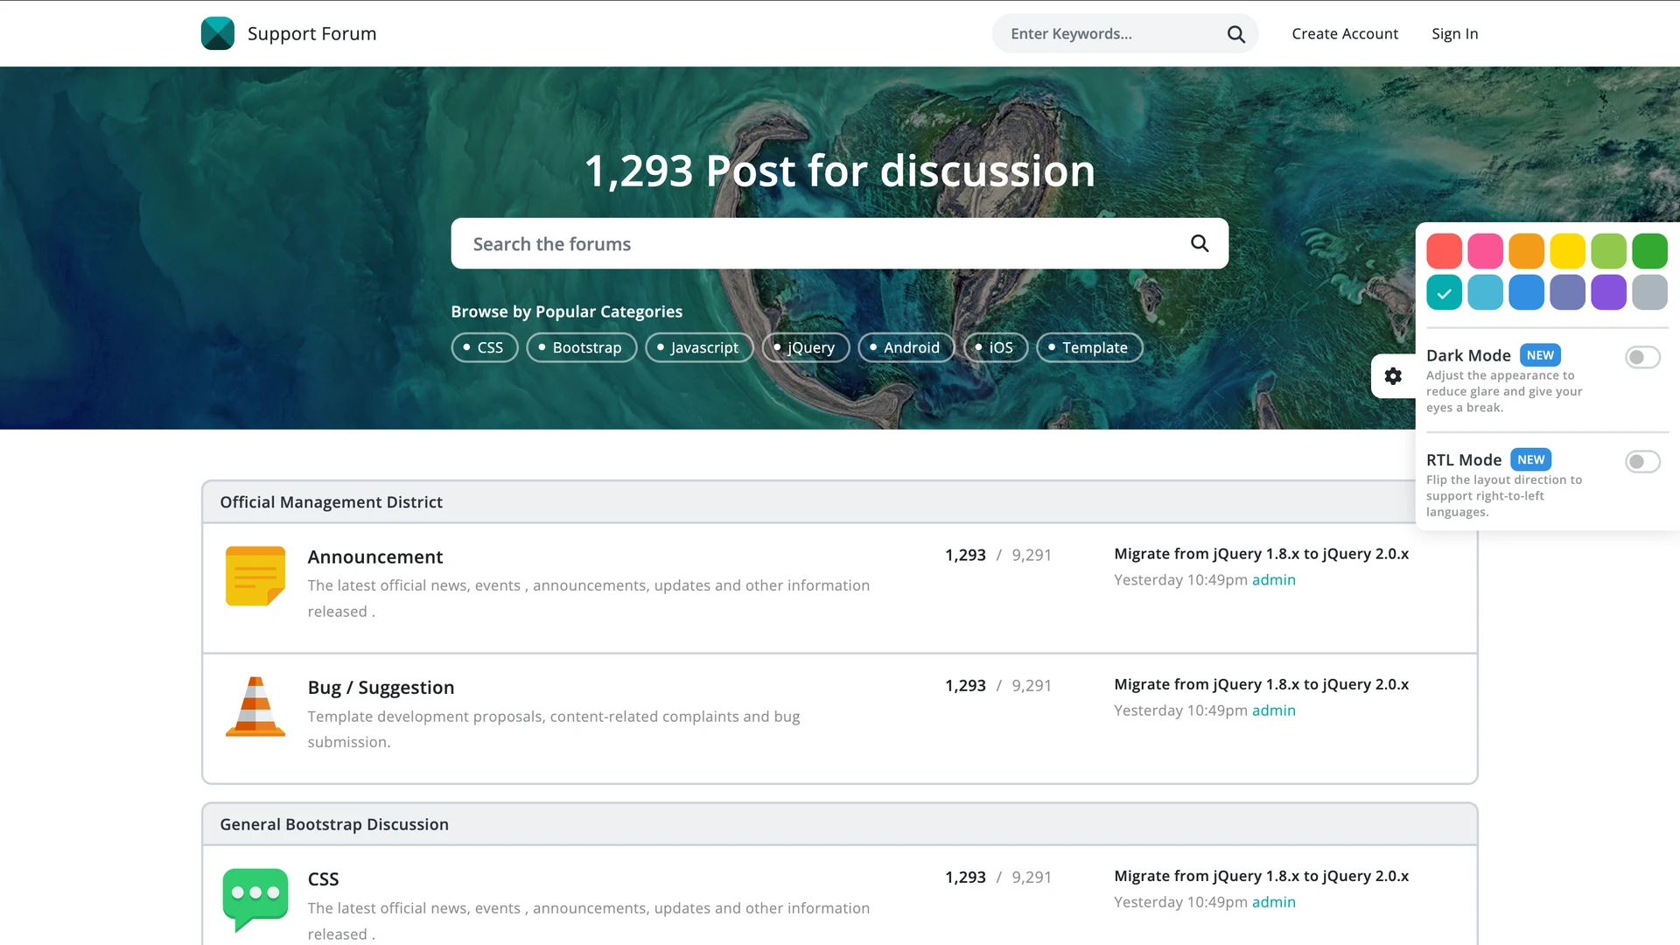Click the Announcement 1,293 post count
Screen dimensions: 1680x945
pos(965,555)
